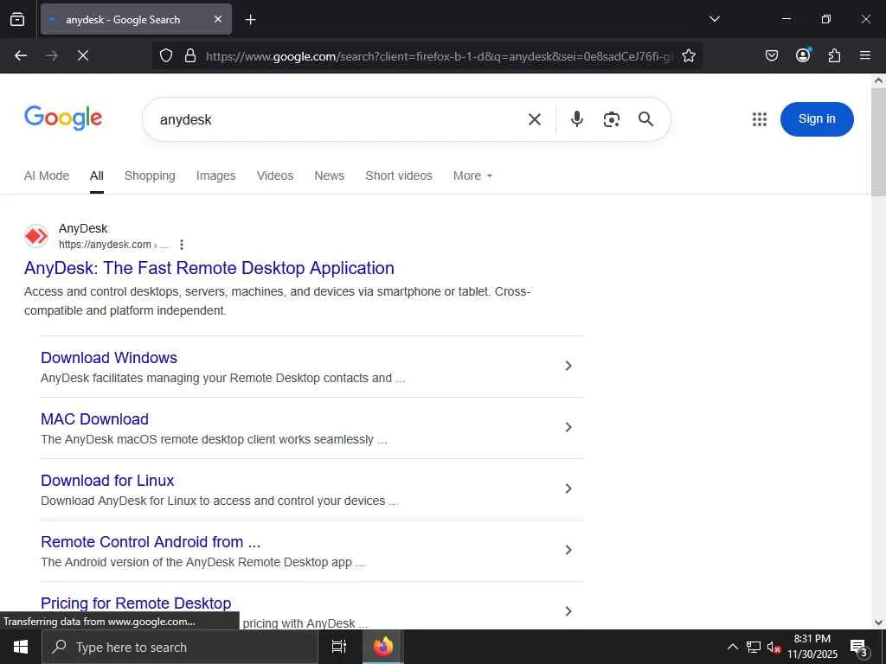
Task: Click the muted volume tray icon
Action: 774,647
